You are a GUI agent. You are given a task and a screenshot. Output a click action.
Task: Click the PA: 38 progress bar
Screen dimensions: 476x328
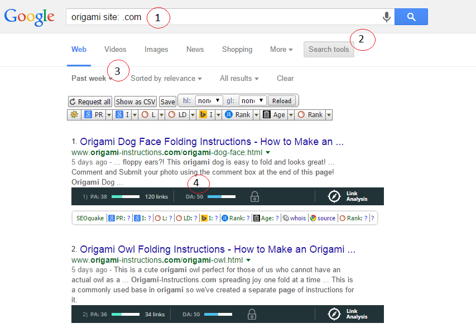pos(126,196)
